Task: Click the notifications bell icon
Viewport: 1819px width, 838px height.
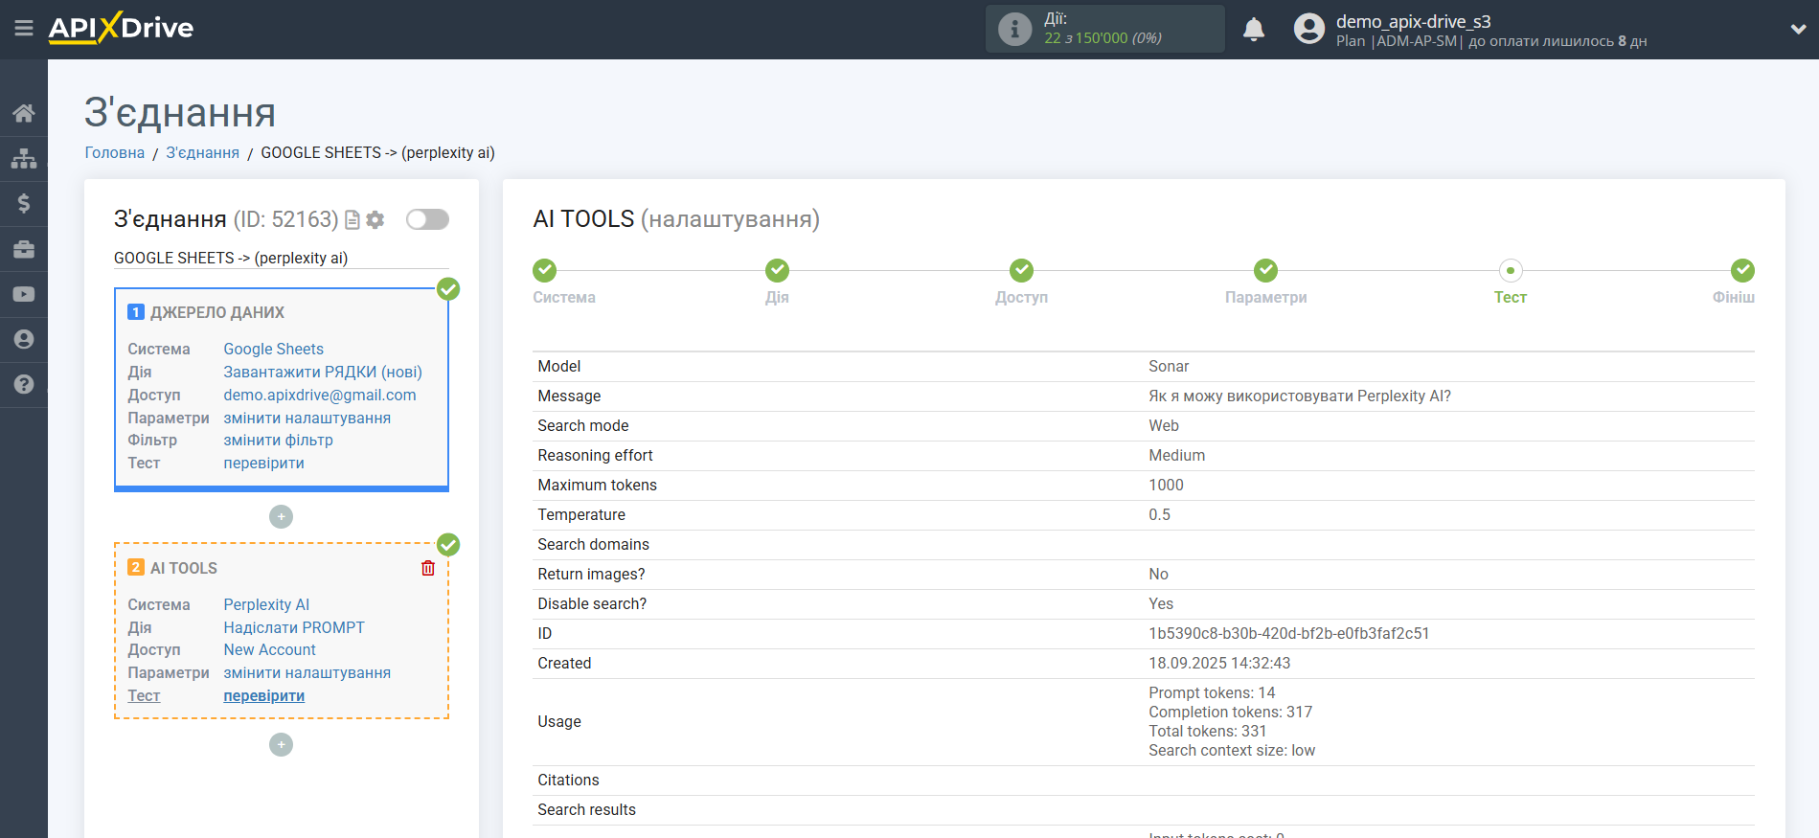Action: (x=1253, y=30)
